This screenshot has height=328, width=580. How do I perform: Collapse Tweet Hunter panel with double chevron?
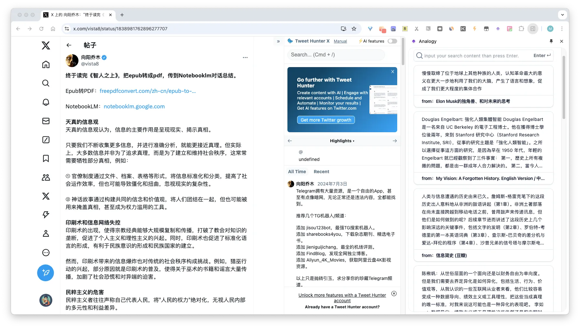pyautogui.click(x=278, y=41)
